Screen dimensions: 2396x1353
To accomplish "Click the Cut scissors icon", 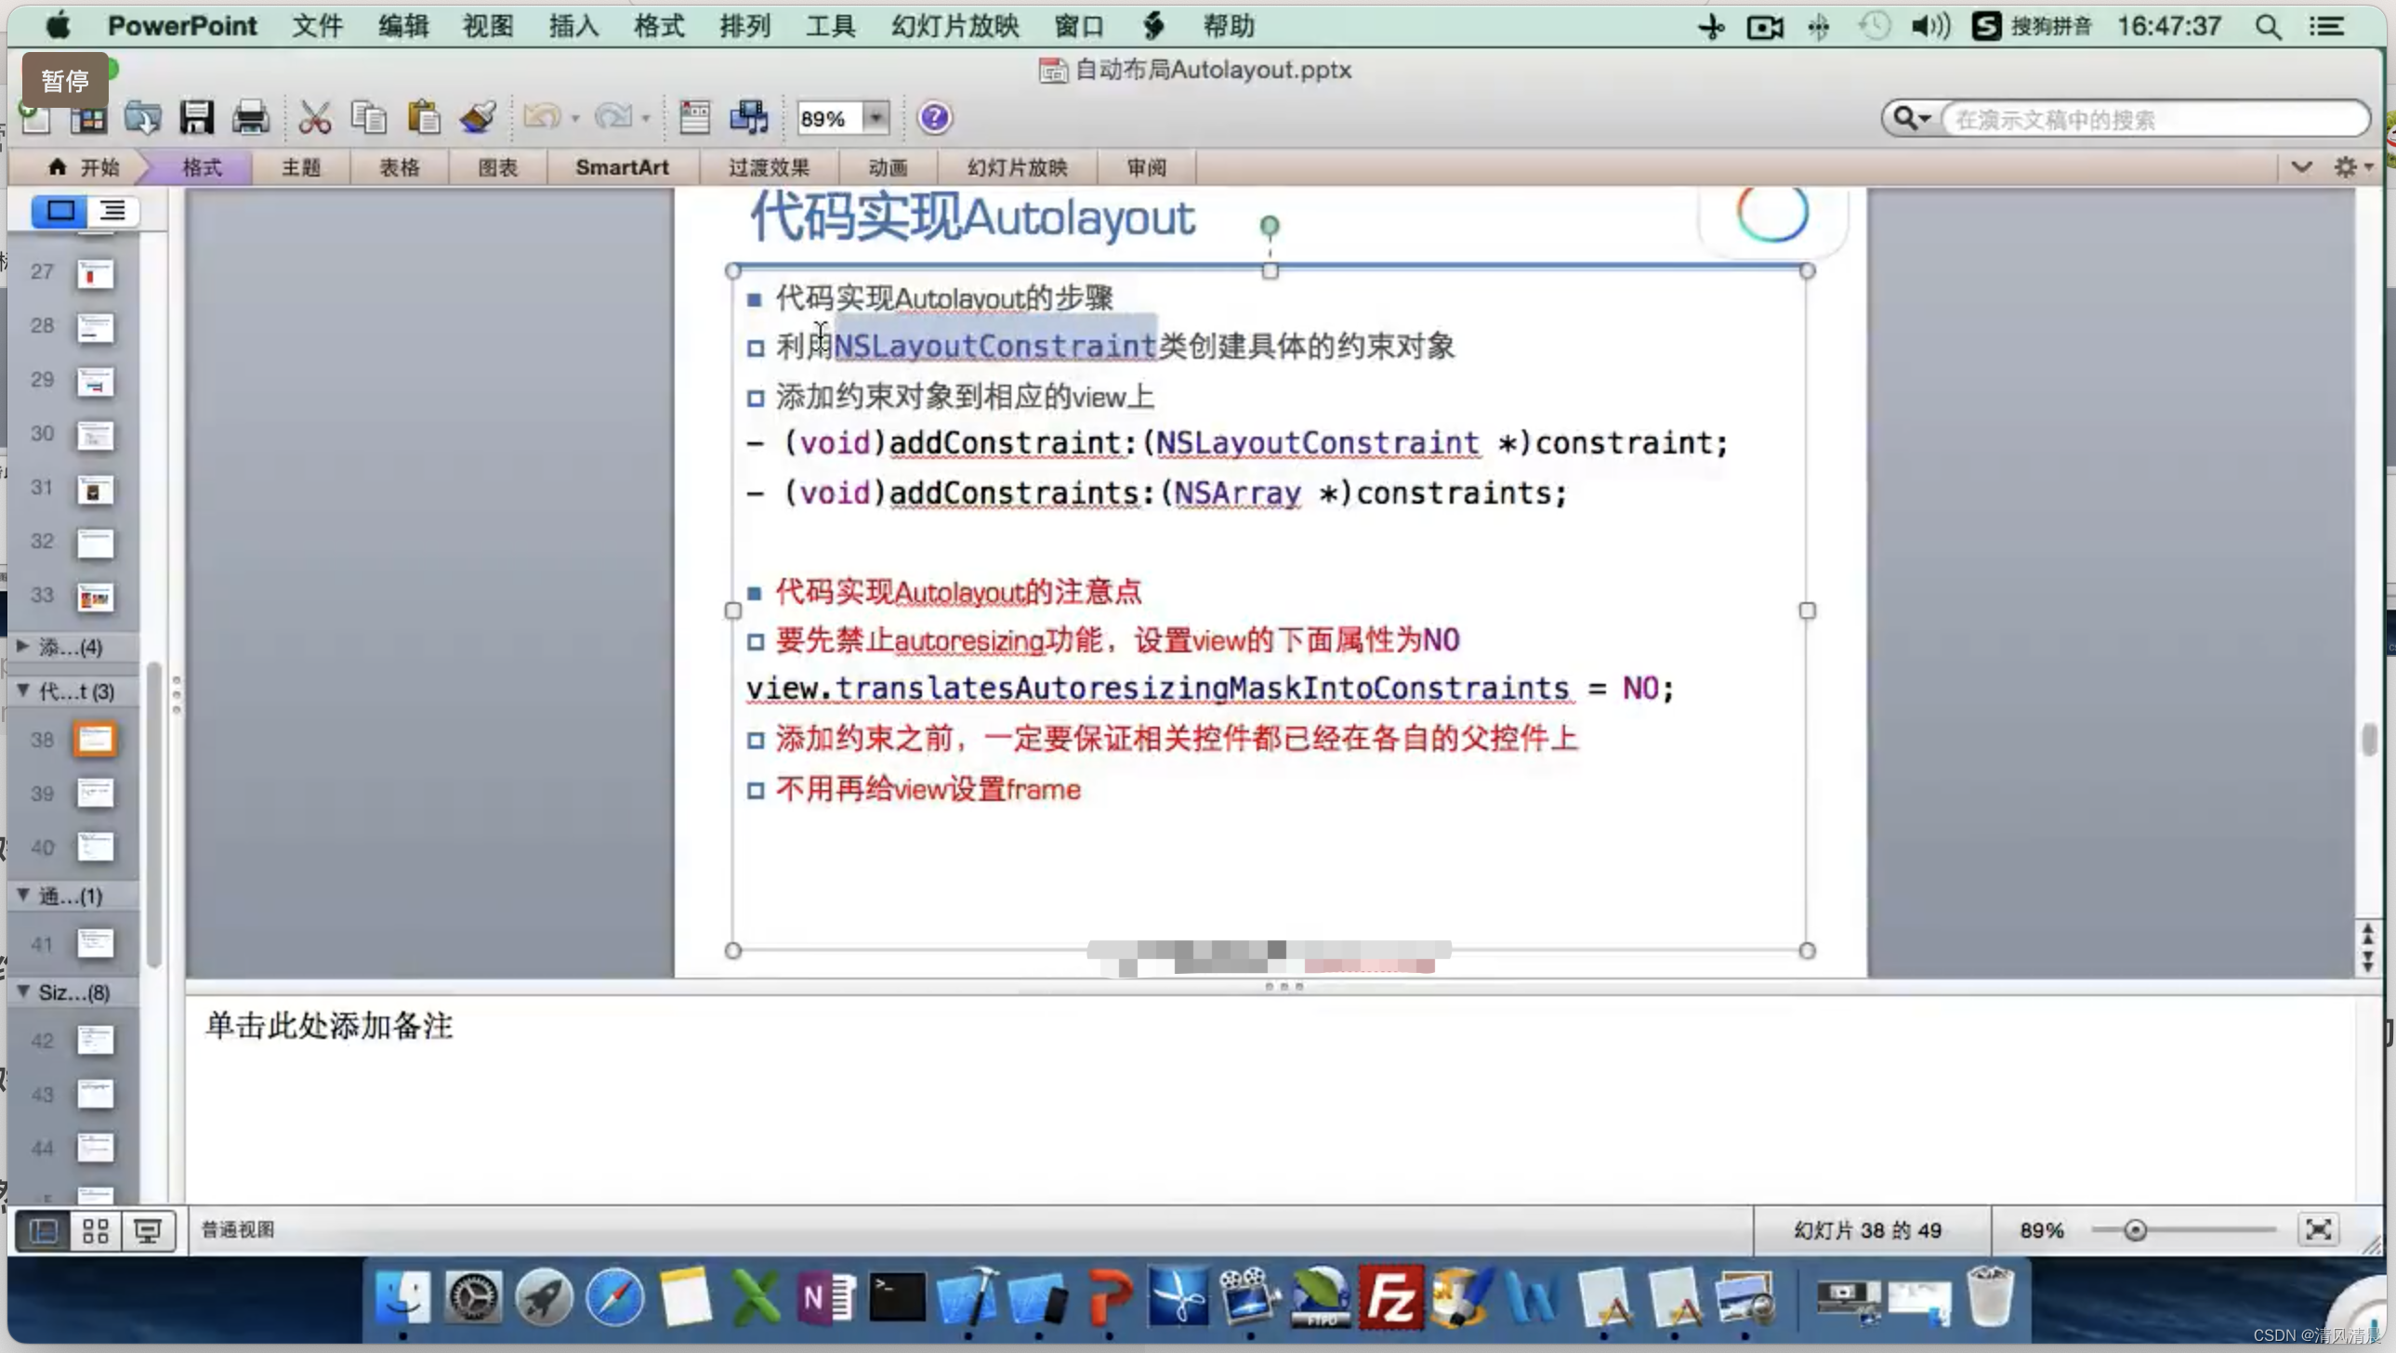I will pos(313,118).
